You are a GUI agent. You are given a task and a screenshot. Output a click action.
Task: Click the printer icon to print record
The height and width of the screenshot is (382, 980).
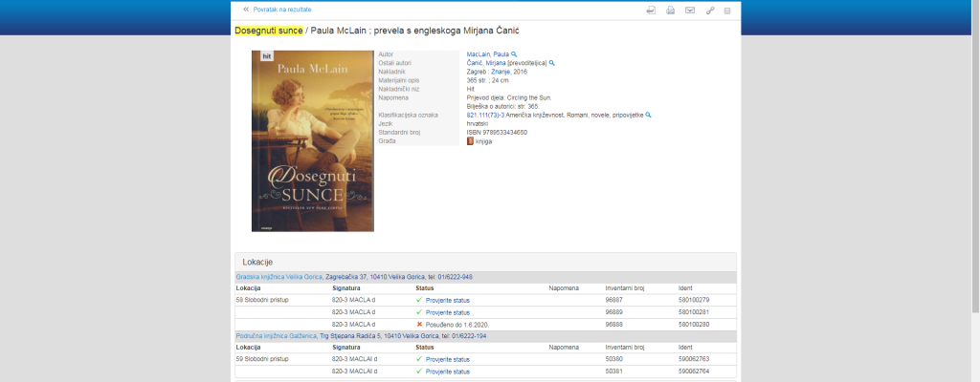pos(670,10)
